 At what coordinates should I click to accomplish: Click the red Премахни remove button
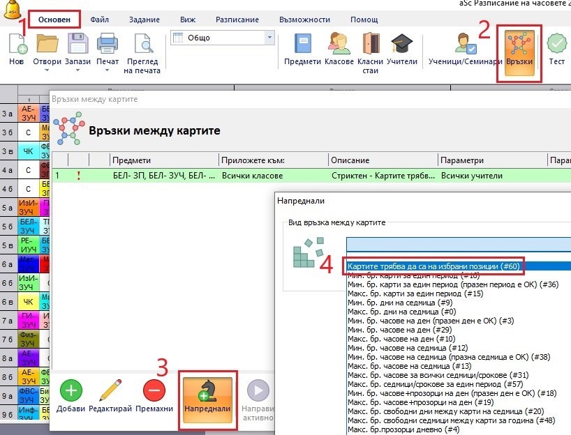click(154, 390)
